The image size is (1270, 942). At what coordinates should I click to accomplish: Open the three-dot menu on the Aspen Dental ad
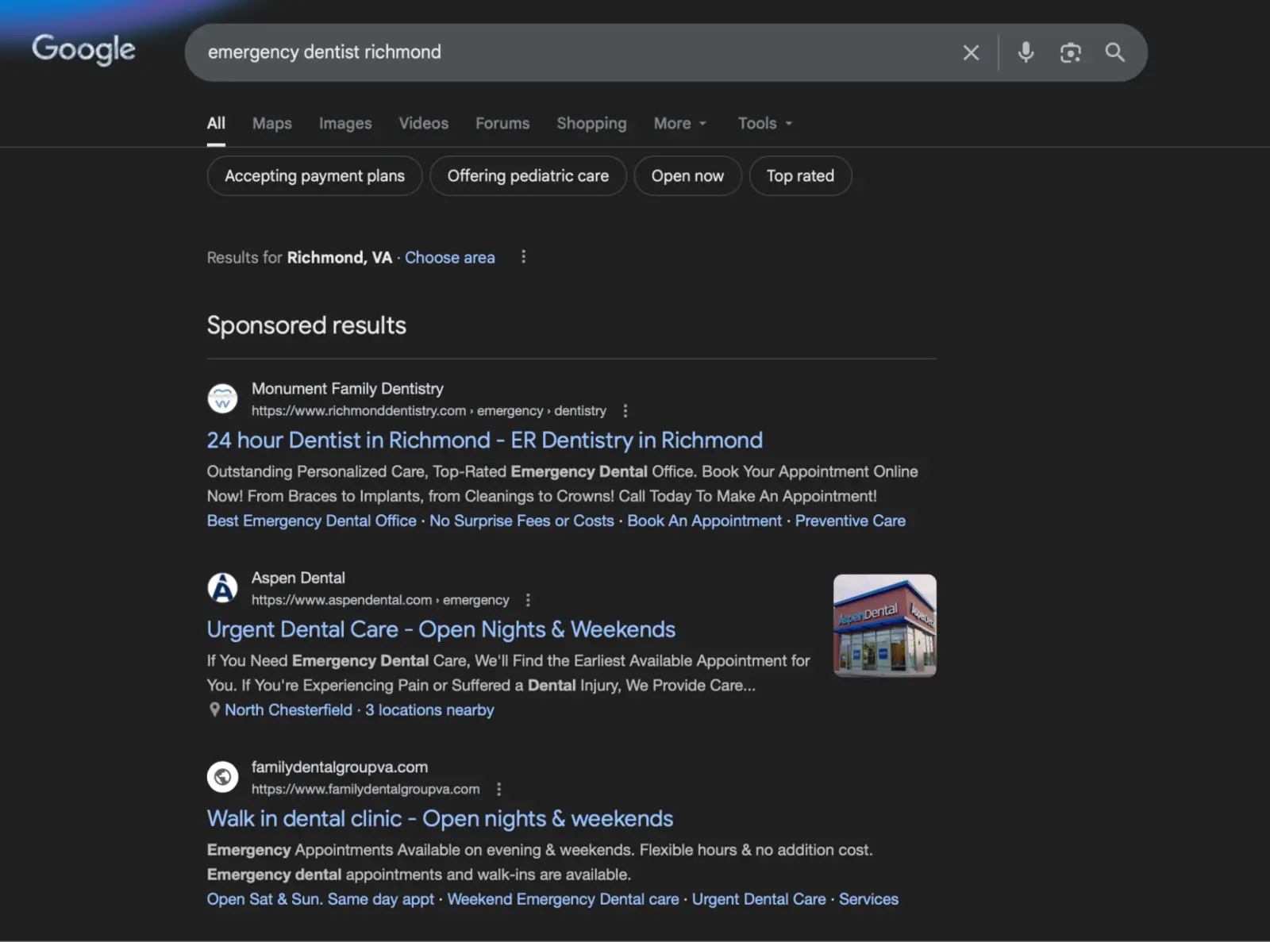click(x=528, y=600)
